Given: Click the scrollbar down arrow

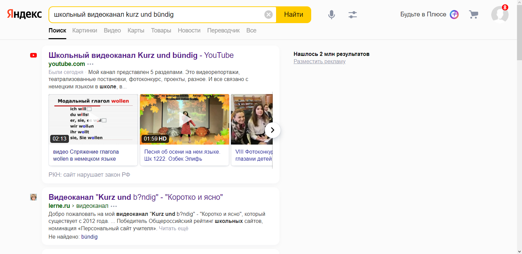Looking at the screenshot, I should [x=519, y=251].
